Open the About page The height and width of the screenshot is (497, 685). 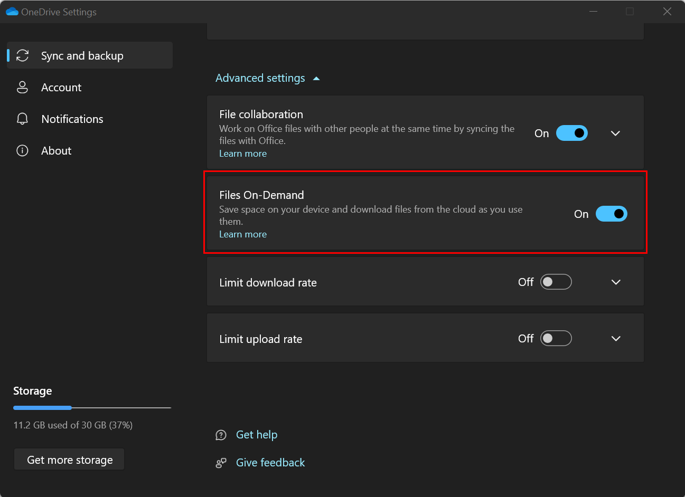56,150
